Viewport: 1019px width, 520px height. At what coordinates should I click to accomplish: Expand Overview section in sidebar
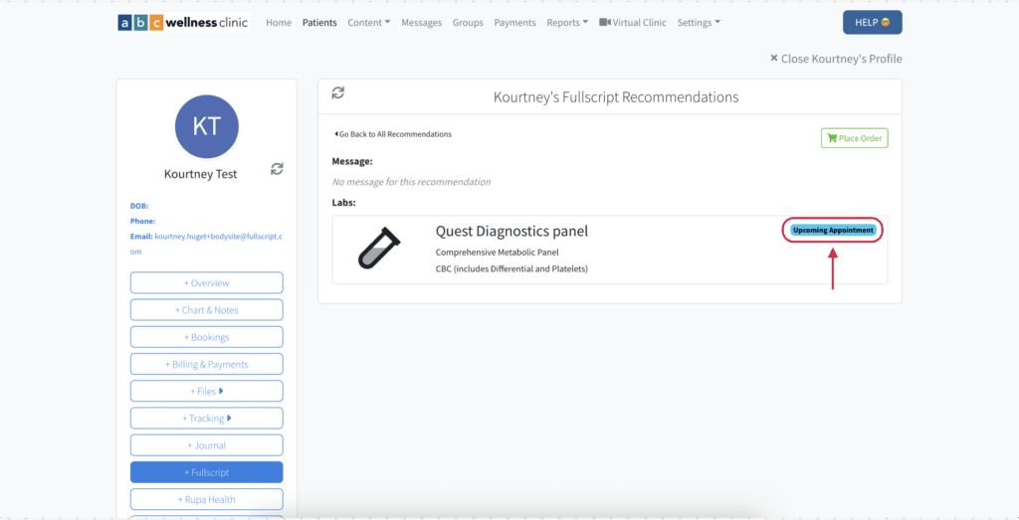(207, 283)
